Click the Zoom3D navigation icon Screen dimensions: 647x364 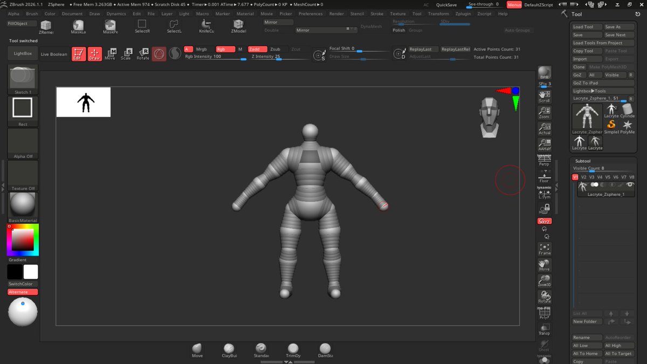coord(545,280)
